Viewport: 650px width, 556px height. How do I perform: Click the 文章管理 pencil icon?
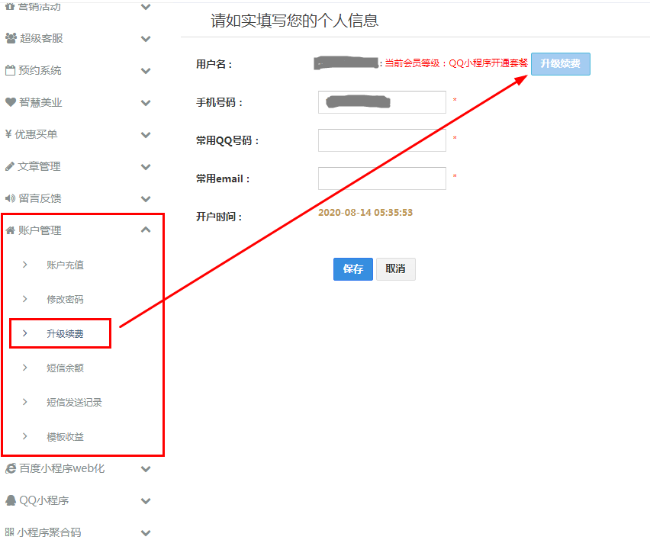10,166
